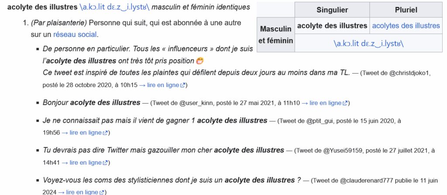Follow "lire en ligne" for @ptit_gui tweet

pyautogui.click(x=81, y=133)
